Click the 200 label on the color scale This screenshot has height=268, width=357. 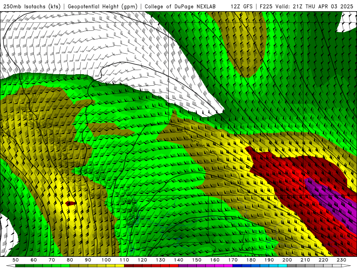pos(287,260)
